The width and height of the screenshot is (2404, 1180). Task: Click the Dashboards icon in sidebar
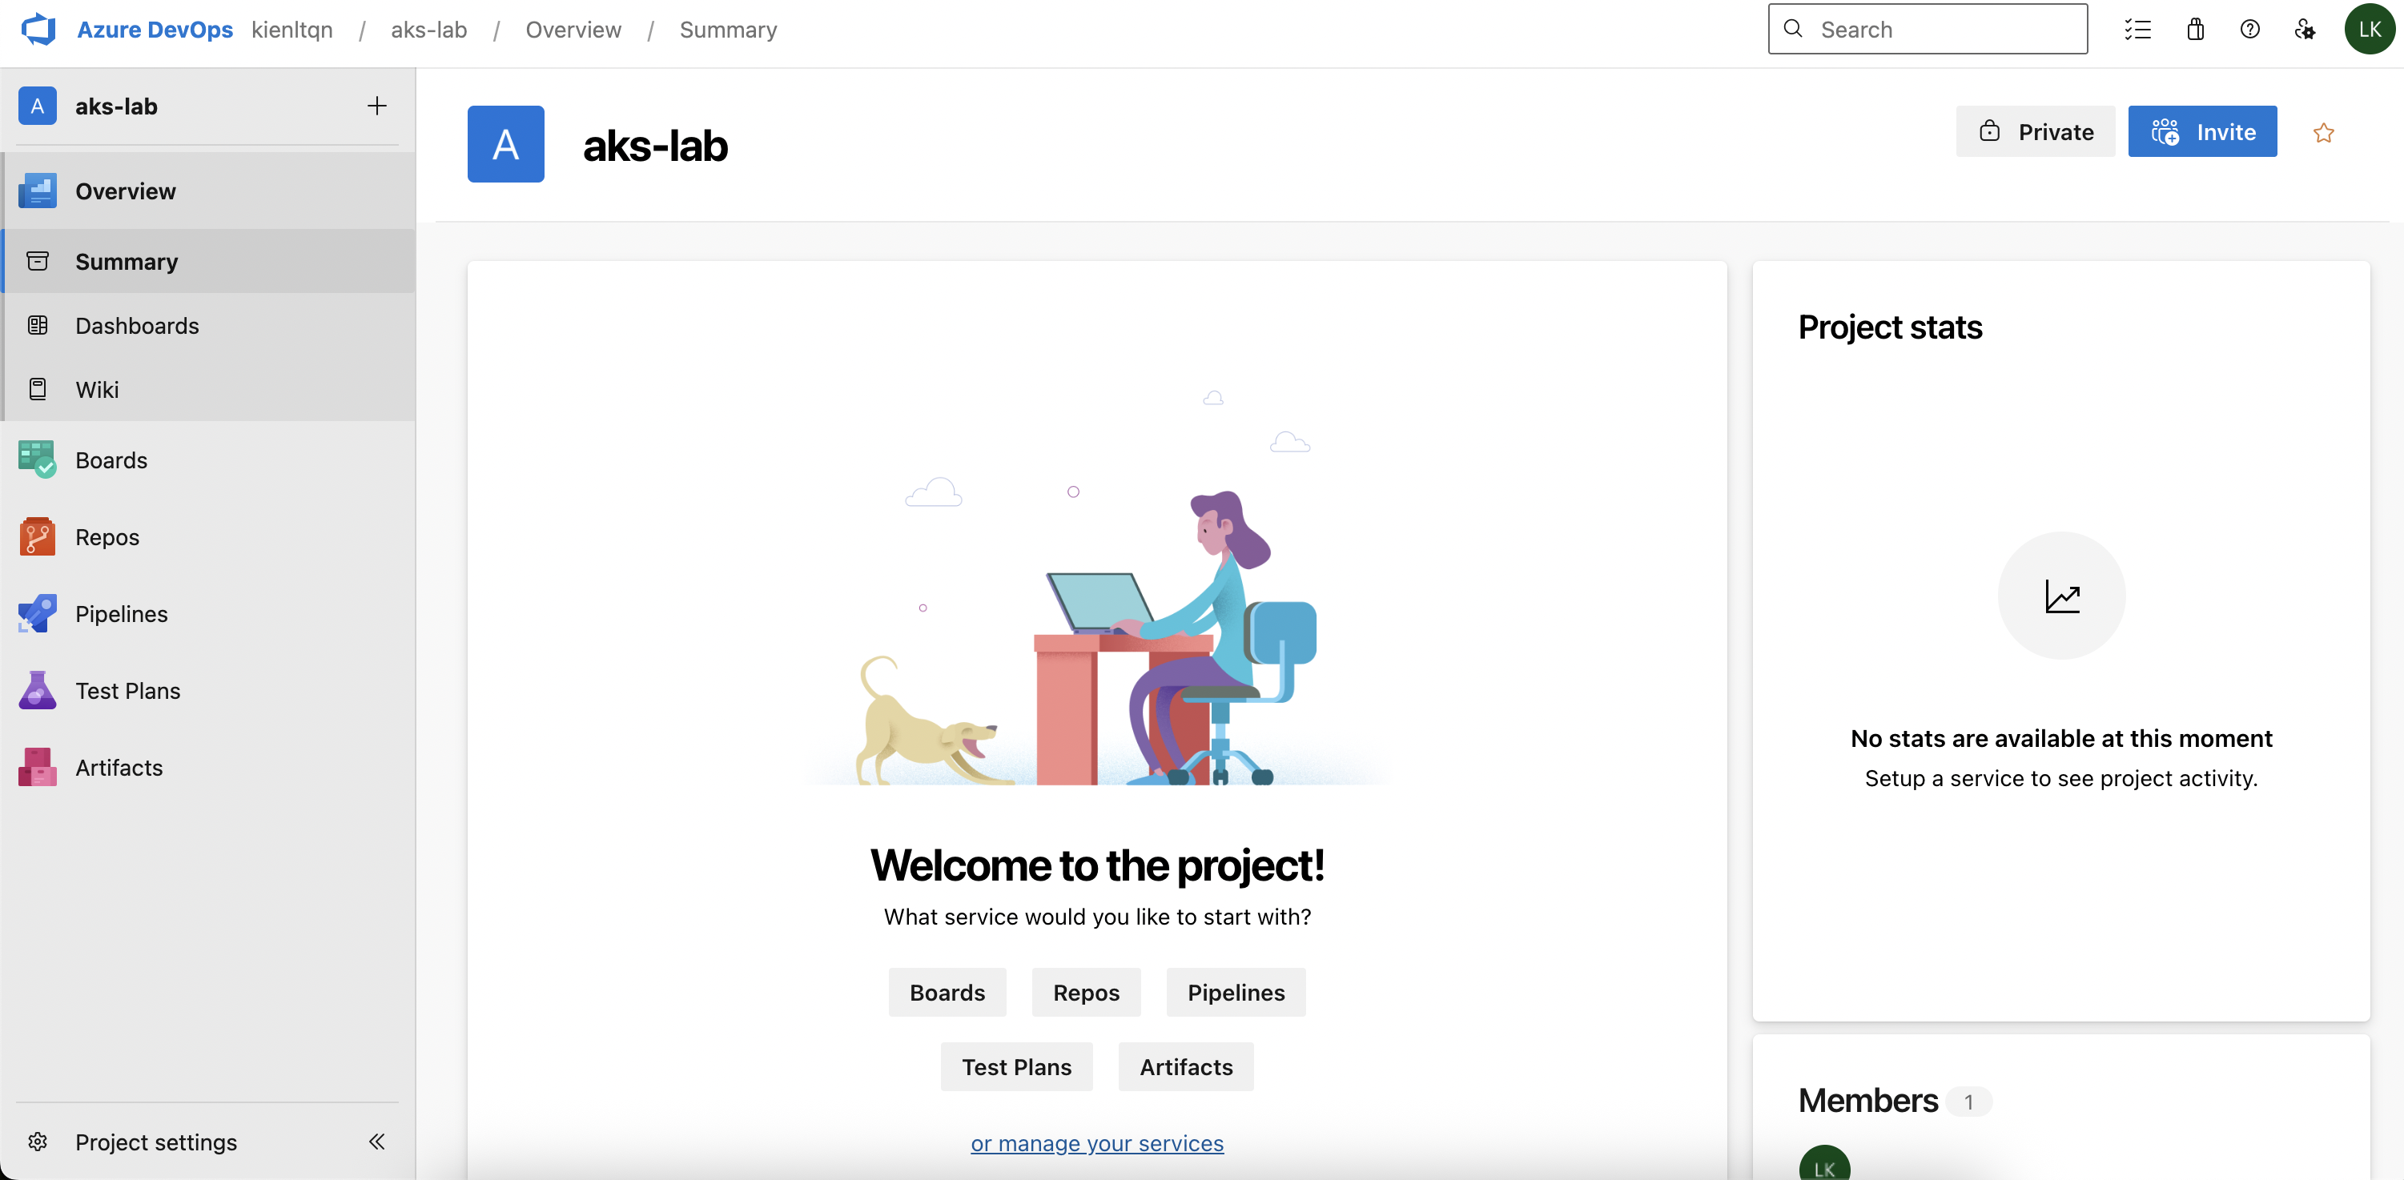38,326
